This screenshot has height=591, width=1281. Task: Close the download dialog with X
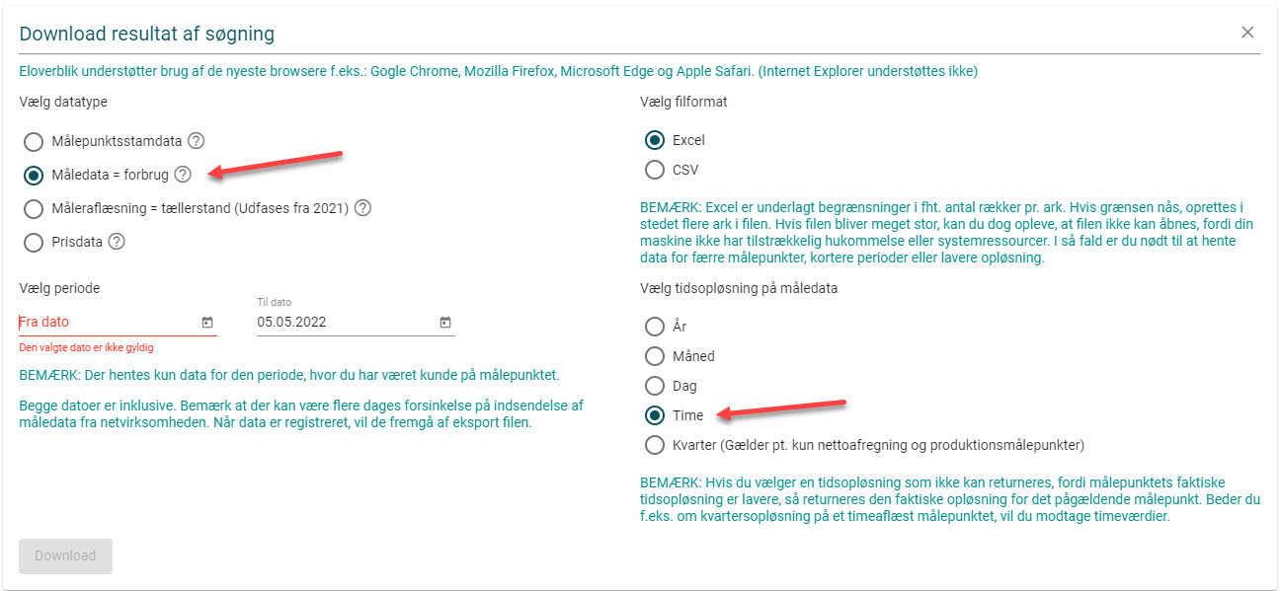[x=1247, y=33]
